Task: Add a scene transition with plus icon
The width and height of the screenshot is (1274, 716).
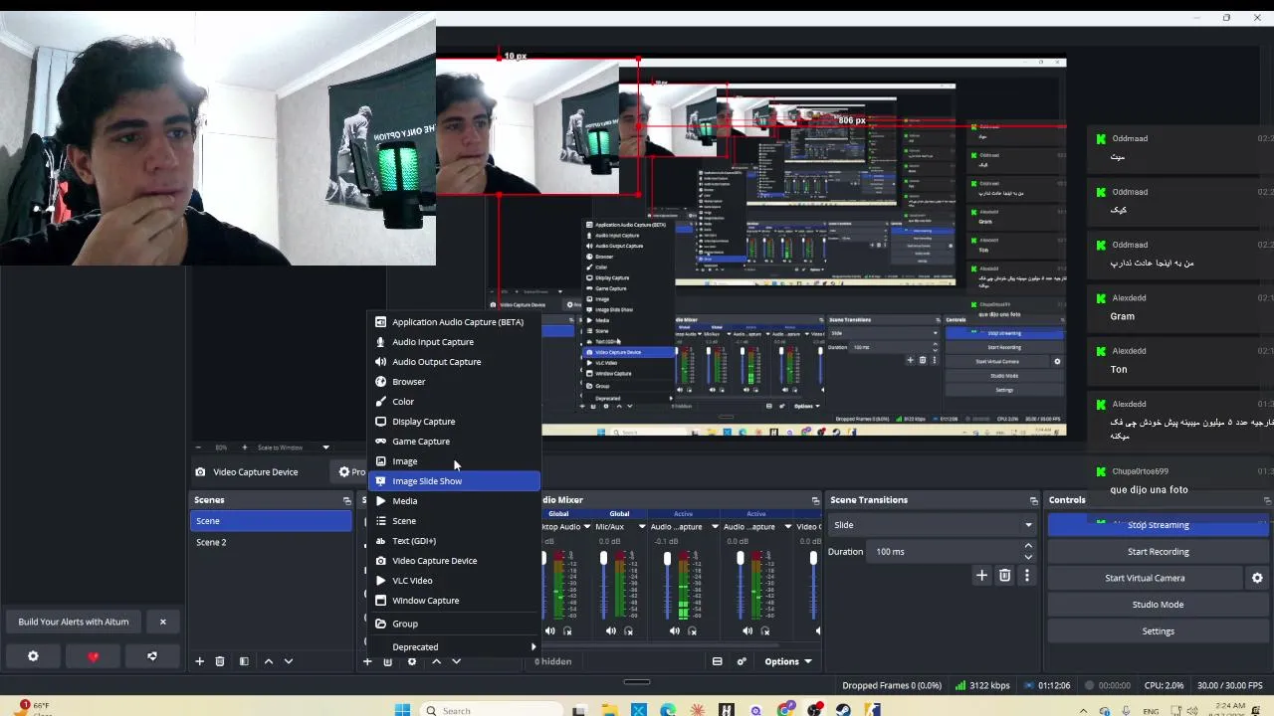Action: tap(981, 576)
